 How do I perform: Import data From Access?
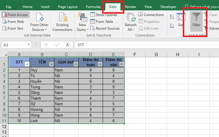pos(15,15)
